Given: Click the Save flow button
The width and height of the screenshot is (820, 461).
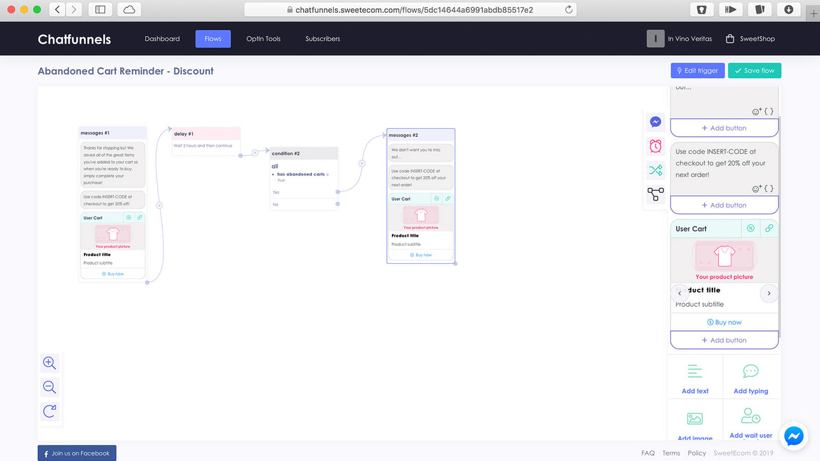Looking at the screenshot, I should tap(754, 70).
